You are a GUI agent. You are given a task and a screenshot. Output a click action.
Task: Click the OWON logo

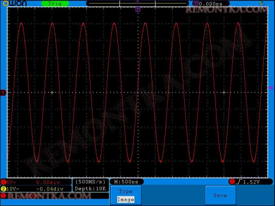15,3
